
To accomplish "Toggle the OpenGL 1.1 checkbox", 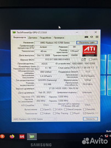I will (x=84, y=113).
